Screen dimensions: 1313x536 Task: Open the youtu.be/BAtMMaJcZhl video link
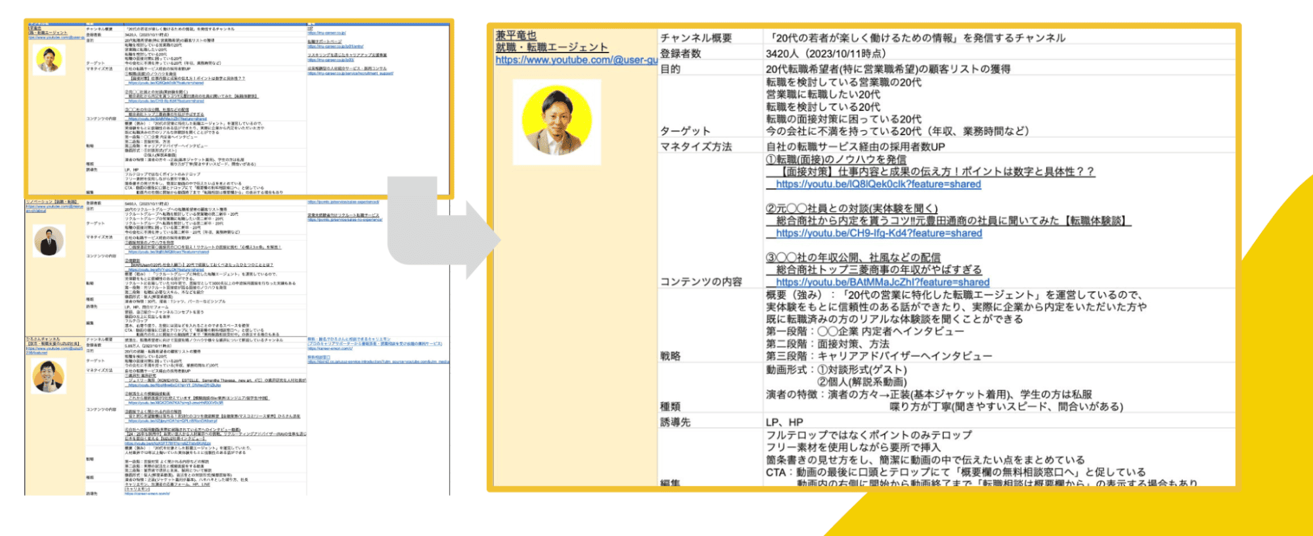pos(882,283)
